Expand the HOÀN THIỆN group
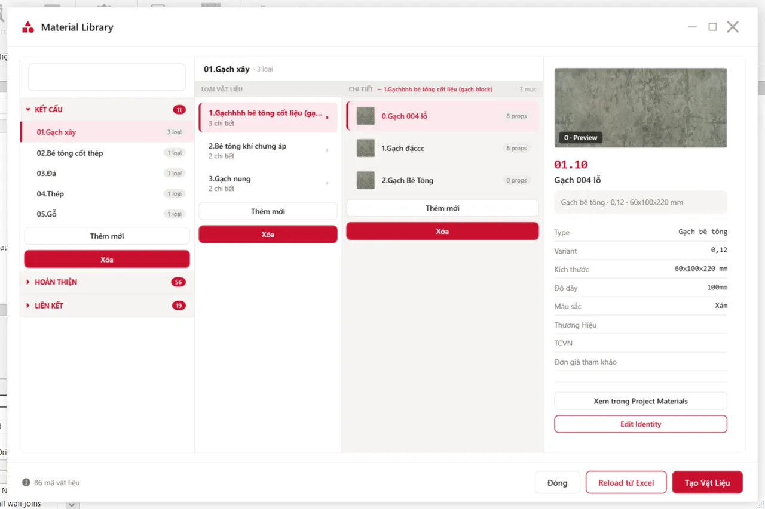Viewport: 765px width, 509px height. click(28, 282)
